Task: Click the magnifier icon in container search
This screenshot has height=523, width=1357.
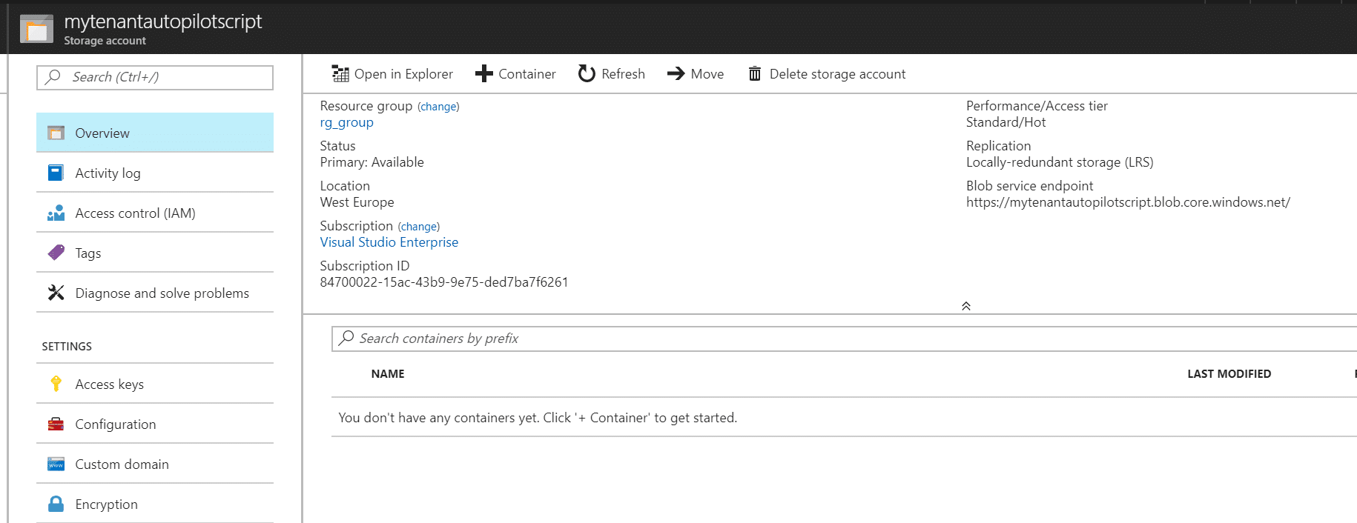Action: coord(346,338)
